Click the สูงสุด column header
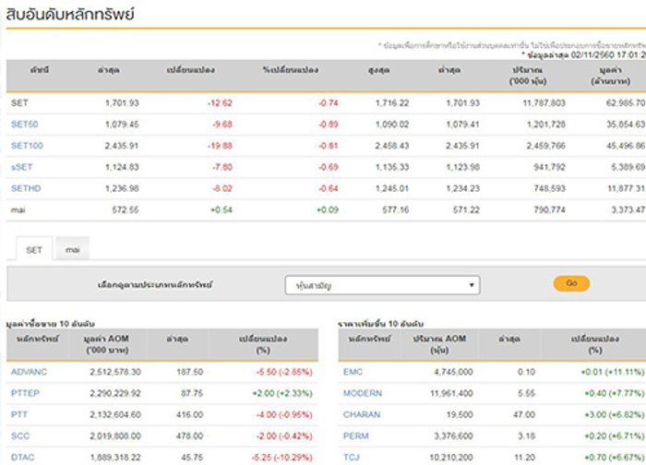The image size is (646, 465). pos(379,70)
